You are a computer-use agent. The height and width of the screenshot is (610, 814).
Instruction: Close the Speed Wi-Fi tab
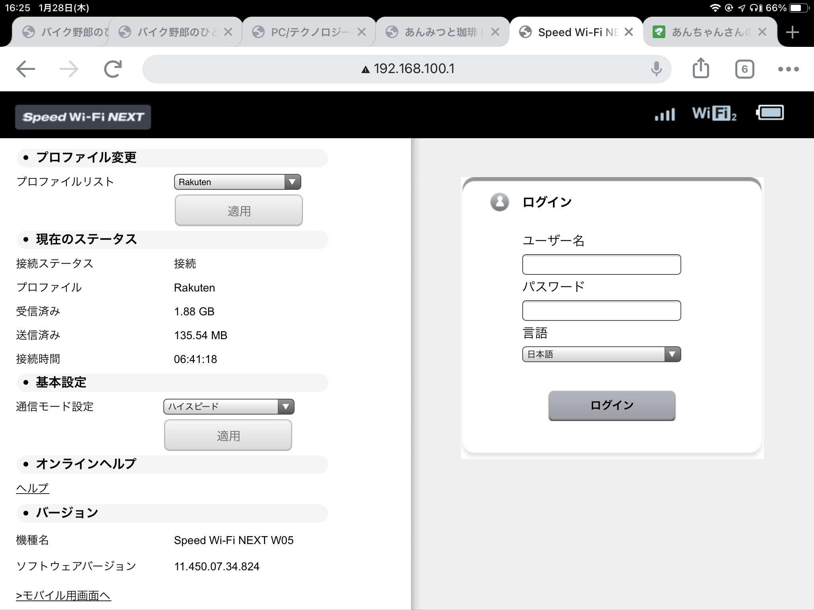[x=629, y=32]
